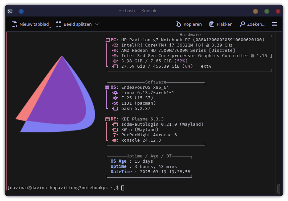Click the shell icon before bash 5.2.37

(x=116, y=109)
